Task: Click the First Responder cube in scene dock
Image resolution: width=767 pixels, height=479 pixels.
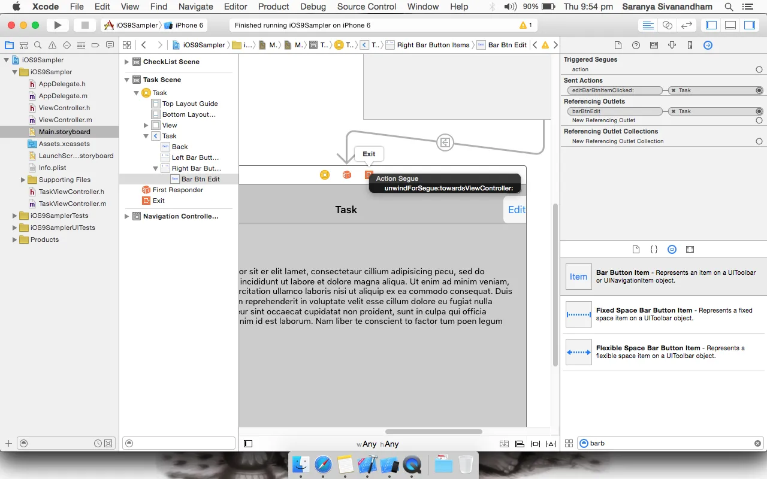Action: [x=347, y=175]
